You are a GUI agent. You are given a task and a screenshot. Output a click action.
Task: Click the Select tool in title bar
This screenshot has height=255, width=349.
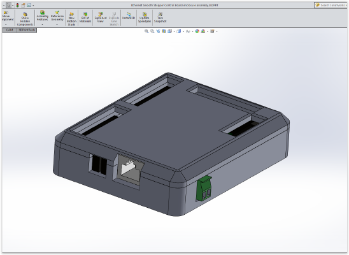[x=8, y=5]
